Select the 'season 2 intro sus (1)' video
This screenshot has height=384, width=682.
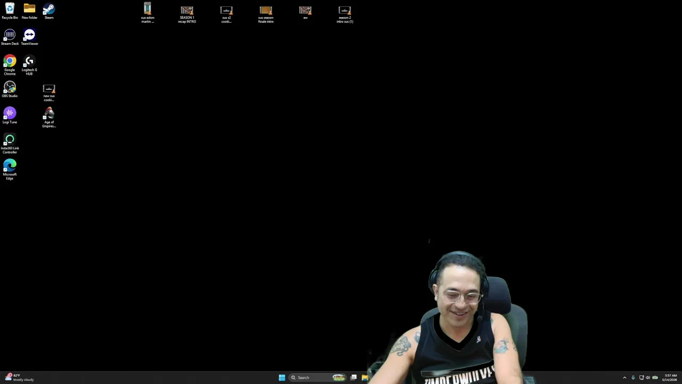[345, 14]
